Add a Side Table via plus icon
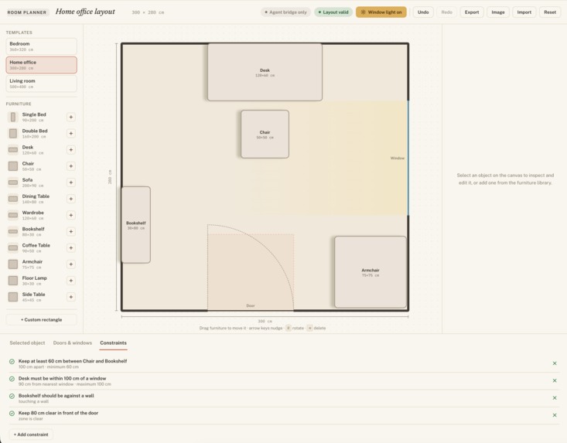Screen dimensions: 567x443 tap(71, 297)
